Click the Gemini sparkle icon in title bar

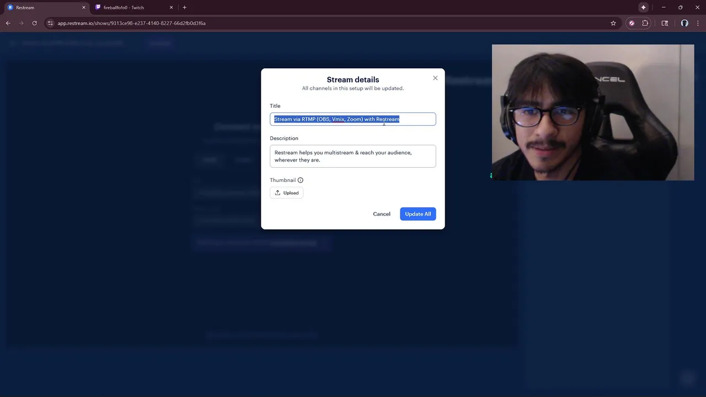click(643, 8)
